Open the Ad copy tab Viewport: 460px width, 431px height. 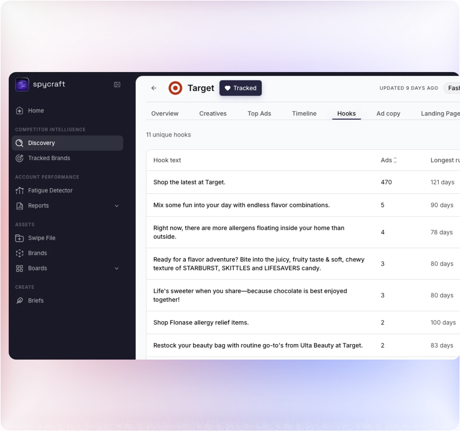(x=388, y=114)
